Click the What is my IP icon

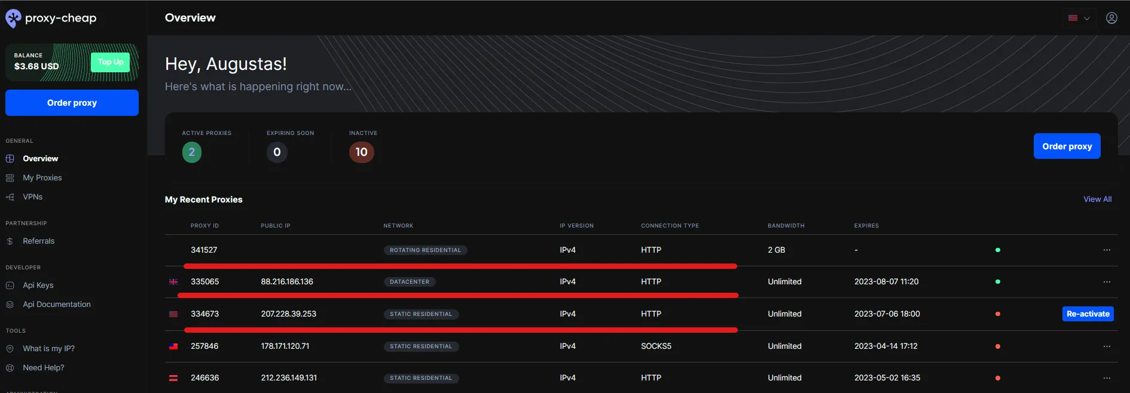coord(10,349)
